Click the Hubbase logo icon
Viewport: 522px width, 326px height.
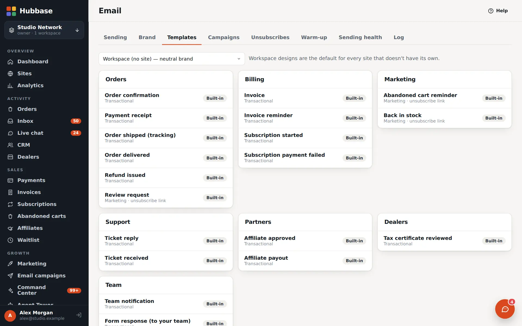tap(11, 11)
